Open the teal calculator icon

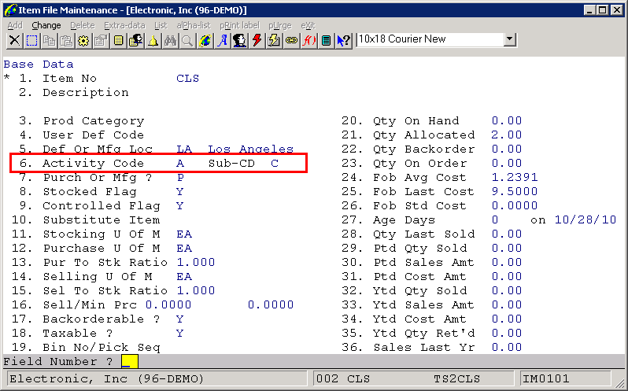click(327, 40)
